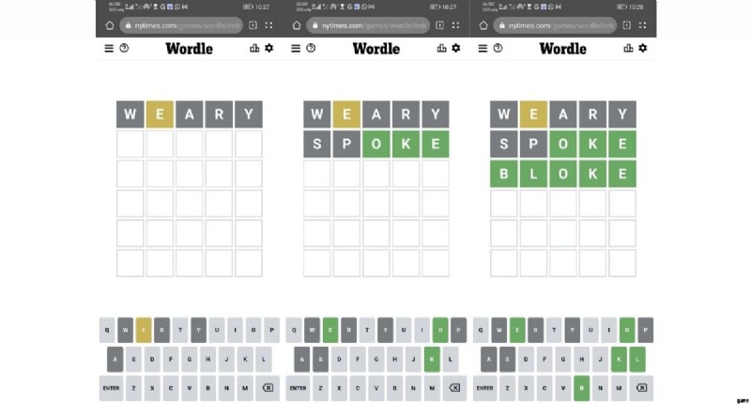Image resolution: width=751 pixels, height=404 pixels.
Task: Tap the browser home icon in the middle screen
Action: click(298, 25)
